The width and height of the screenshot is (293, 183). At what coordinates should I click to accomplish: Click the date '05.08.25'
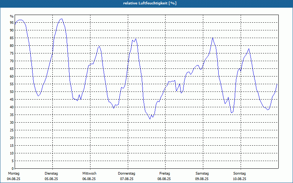(x=51, y=179)
